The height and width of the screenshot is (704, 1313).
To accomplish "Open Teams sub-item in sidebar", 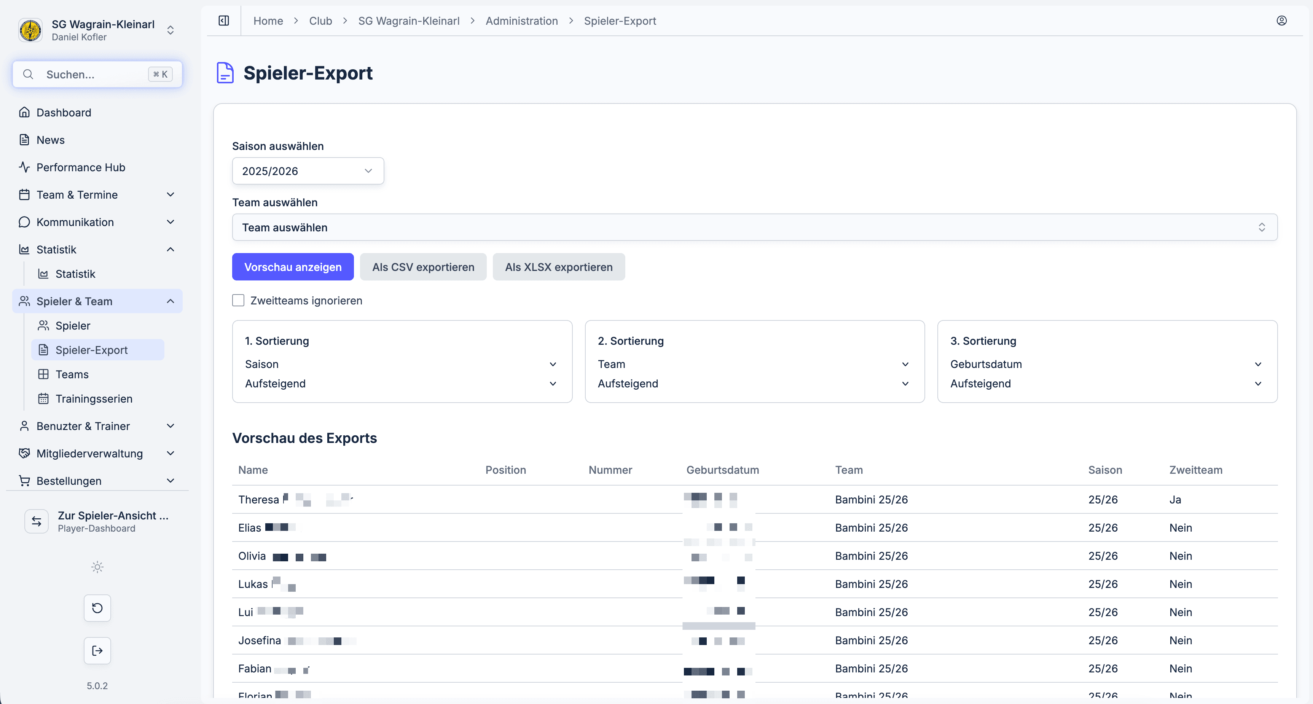I will coord(98,375).
